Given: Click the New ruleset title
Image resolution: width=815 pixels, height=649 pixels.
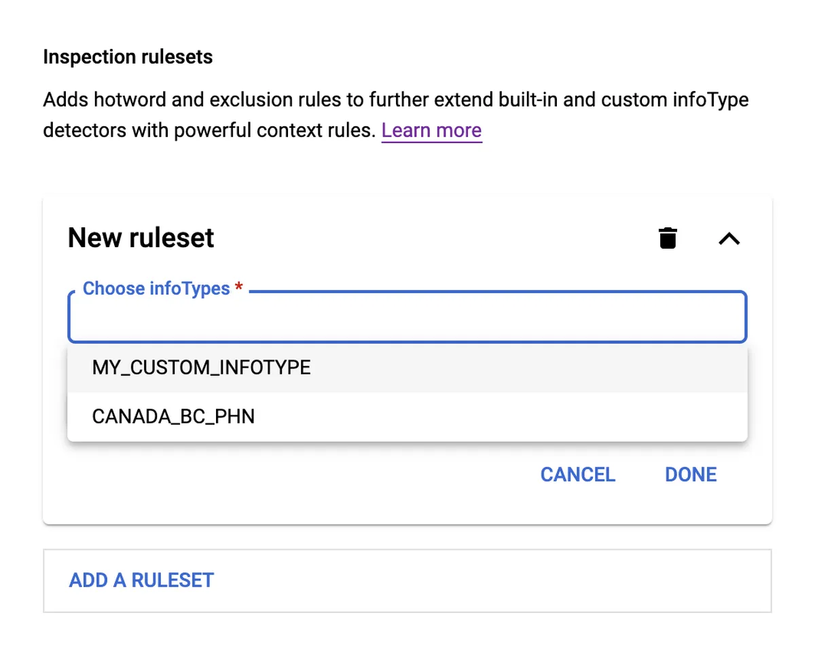Looking at the screenshot, I should 141,238.
